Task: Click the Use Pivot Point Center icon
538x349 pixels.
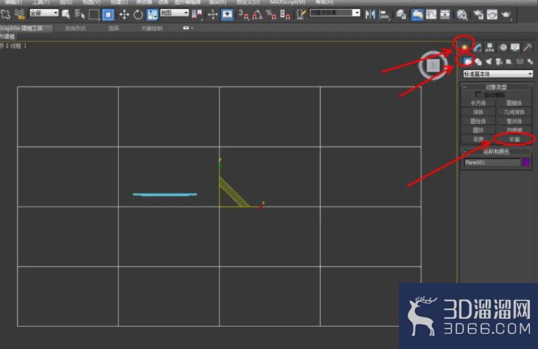Action: pos(197,15)
